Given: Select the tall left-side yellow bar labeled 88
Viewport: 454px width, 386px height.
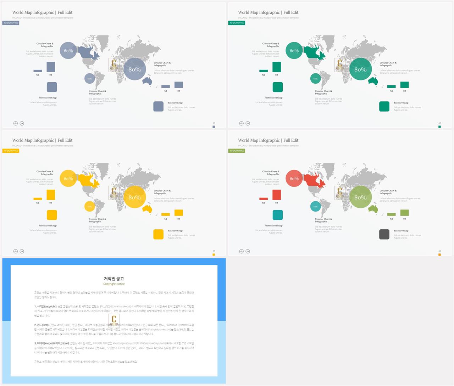Looking at the screenshot, I should [x=51, y=195].
